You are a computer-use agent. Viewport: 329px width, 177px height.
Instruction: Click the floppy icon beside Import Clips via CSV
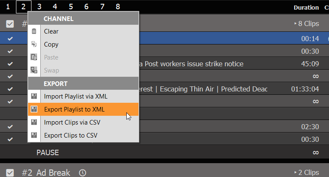34,122
